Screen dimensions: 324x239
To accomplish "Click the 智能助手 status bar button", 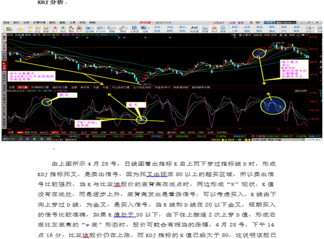I will point(71,140).
